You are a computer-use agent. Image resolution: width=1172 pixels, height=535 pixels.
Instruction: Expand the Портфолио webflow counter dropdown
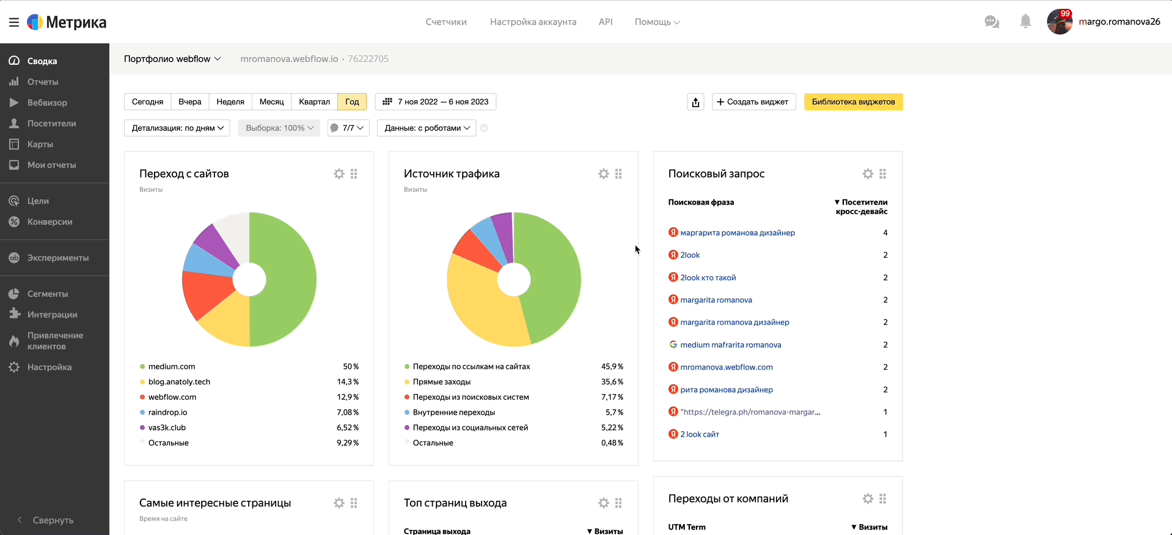pyautogui.click(x=172, y=59)
